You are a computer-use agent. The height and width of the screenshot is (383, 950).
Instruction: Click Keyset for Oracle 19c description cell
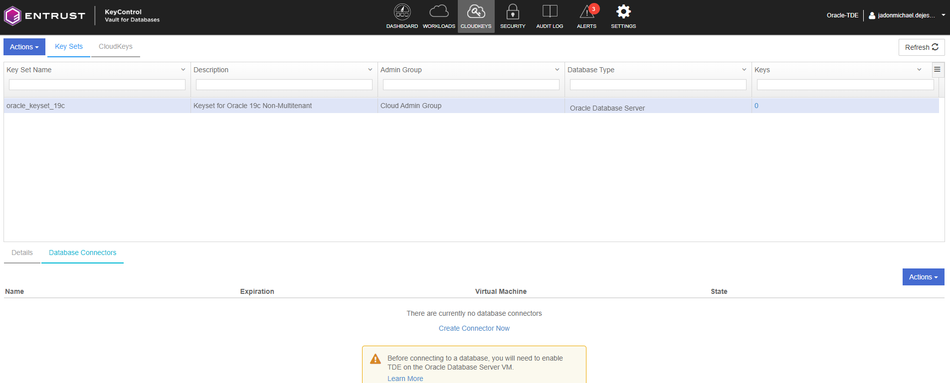point(284,106)
